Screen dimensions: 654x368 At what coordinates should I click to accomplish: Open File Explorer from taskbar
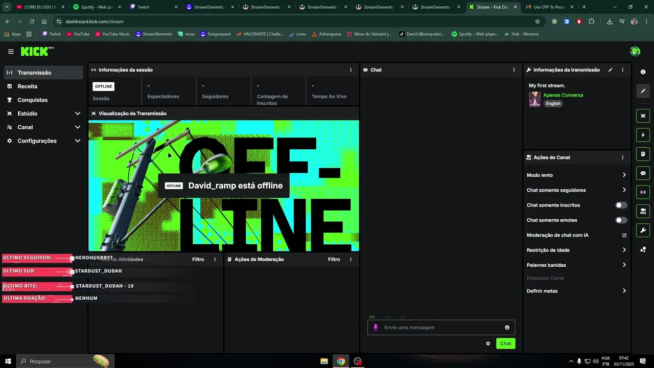point(324,361)
